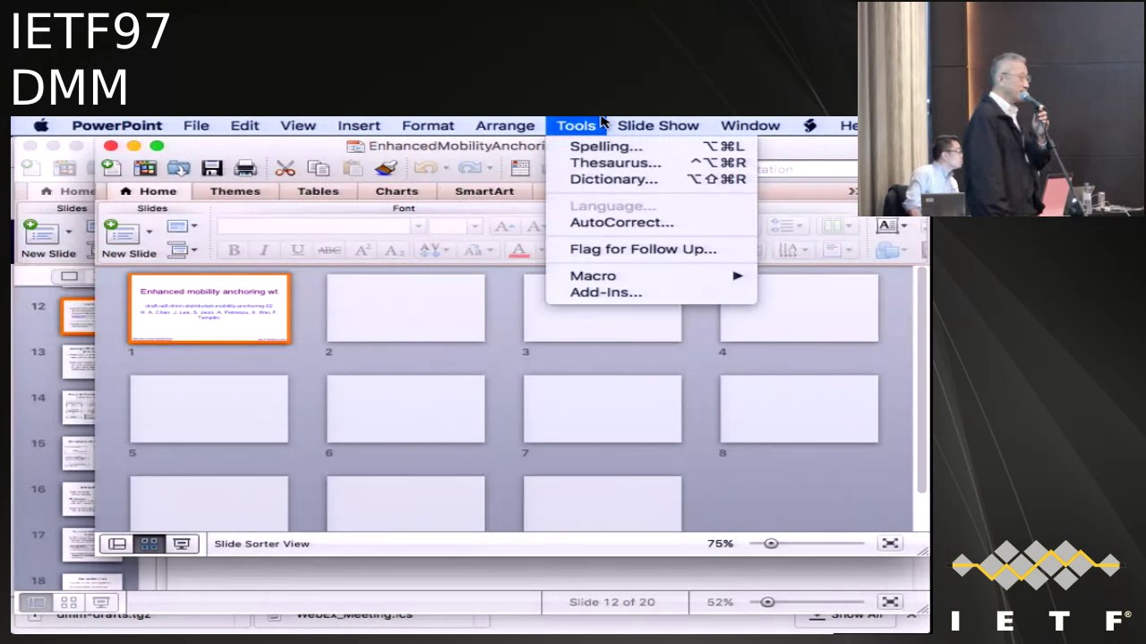Click the Undo arrow icon
1146x644 pixels.
[x=425, y=167]
